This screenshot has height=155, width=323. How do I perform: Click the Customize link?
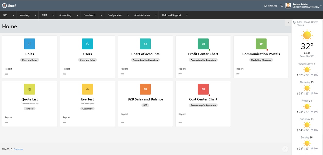pos(18,149)
